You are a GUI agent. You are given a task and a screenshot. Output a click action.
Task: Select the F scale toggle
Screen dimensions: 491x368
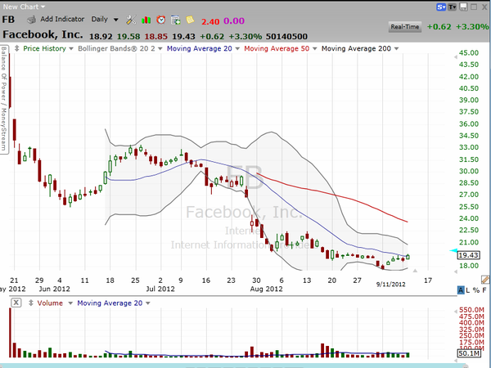(484, 290)
